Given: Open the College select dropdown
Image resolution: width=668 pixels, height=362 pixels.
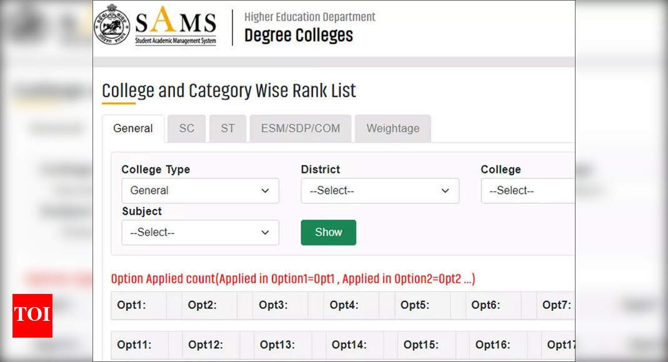Looking at the screenshot, I should click(528, 190).
